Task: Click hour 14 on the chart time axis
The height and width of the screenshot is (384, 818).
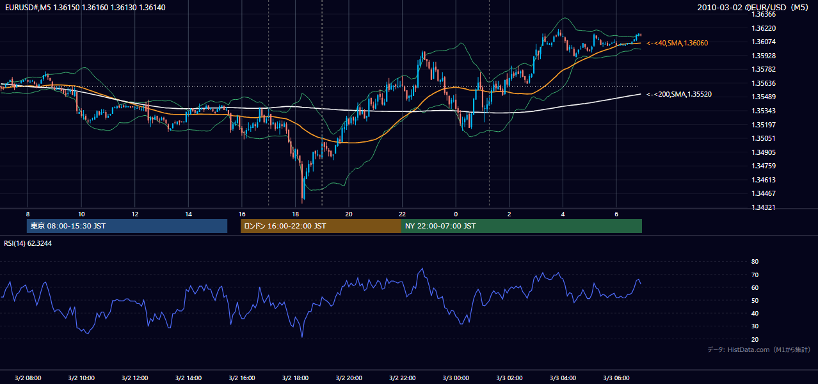Action: 188,214
